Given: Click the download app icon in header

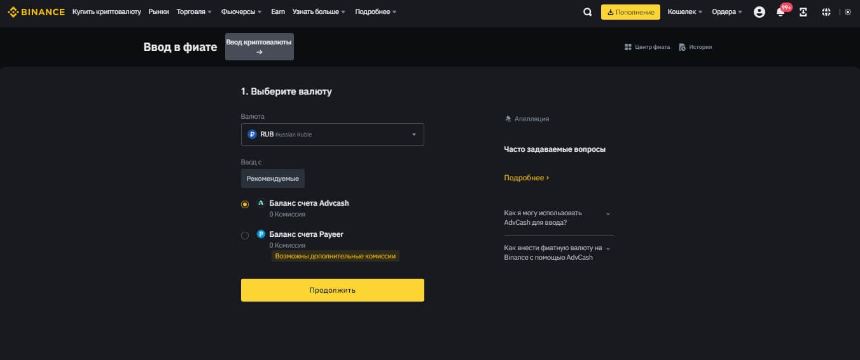Looking at the screenshot, I should [x=803, y=12].
